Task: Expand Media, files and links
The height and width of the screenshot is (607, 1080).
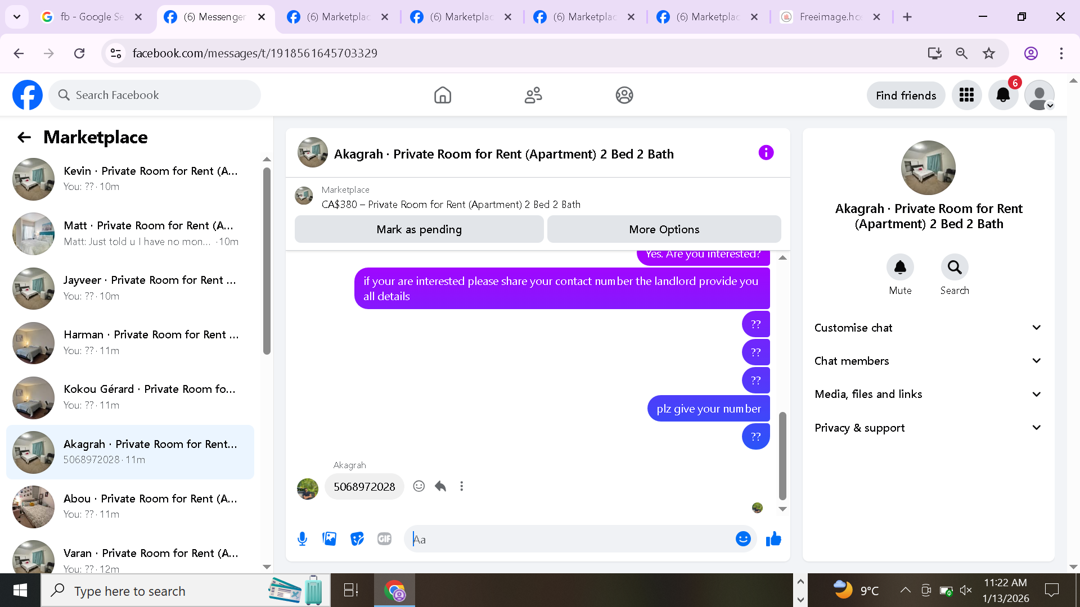Action: pyautogui.click(x=927, y=394)
